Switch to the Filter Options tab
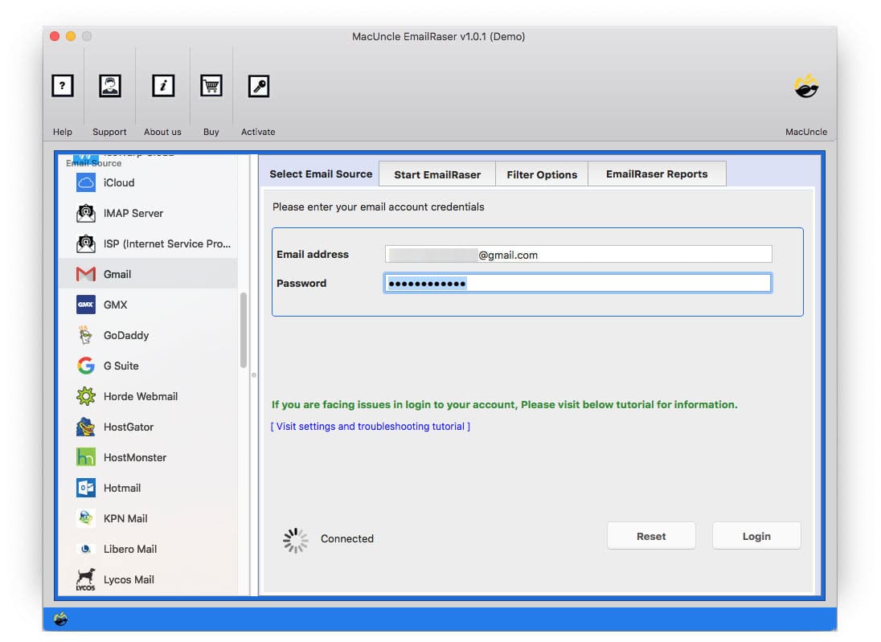This screenshot has width=881, height=642. point(541,174)
